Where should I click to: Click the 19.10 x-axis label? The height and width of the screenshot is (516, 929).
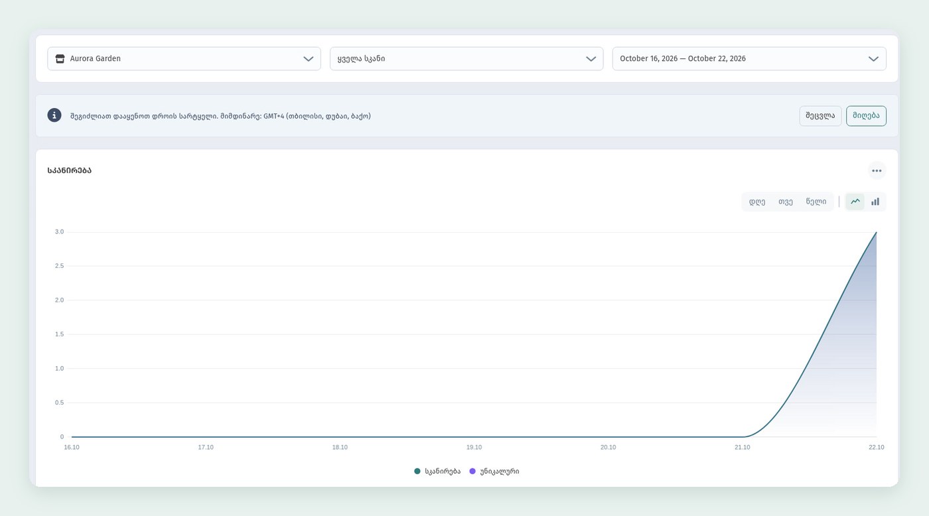tap(474, 448)
